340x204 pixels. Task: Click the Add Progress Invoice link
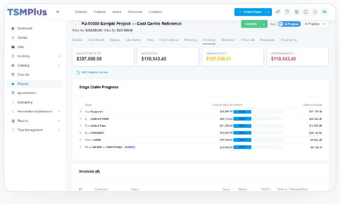click(95, 72)
